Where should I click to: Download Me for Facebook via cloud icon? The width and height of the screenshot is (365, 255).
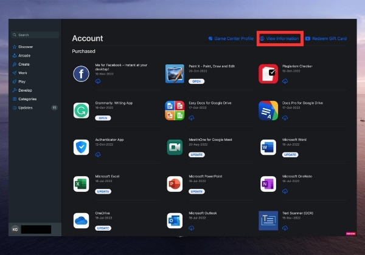98,81
